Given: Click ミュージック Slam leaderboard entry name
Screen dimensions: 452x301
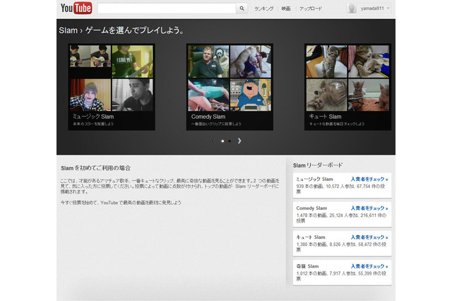Looking at the screenshot, I should [x=314, y=179].
